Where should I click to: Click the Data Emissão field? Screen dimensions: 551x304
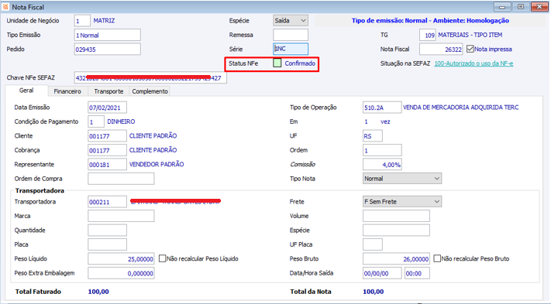[107, 108]
